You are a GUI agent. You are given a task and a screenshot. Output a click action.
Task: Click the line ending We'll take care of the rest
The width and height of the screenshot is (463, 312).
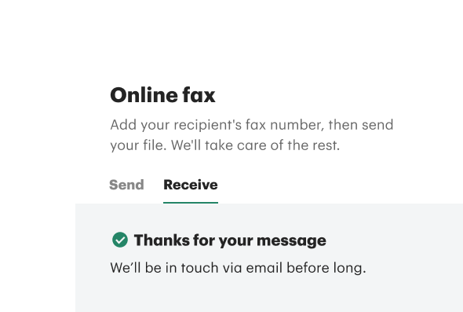coord(225,145)
